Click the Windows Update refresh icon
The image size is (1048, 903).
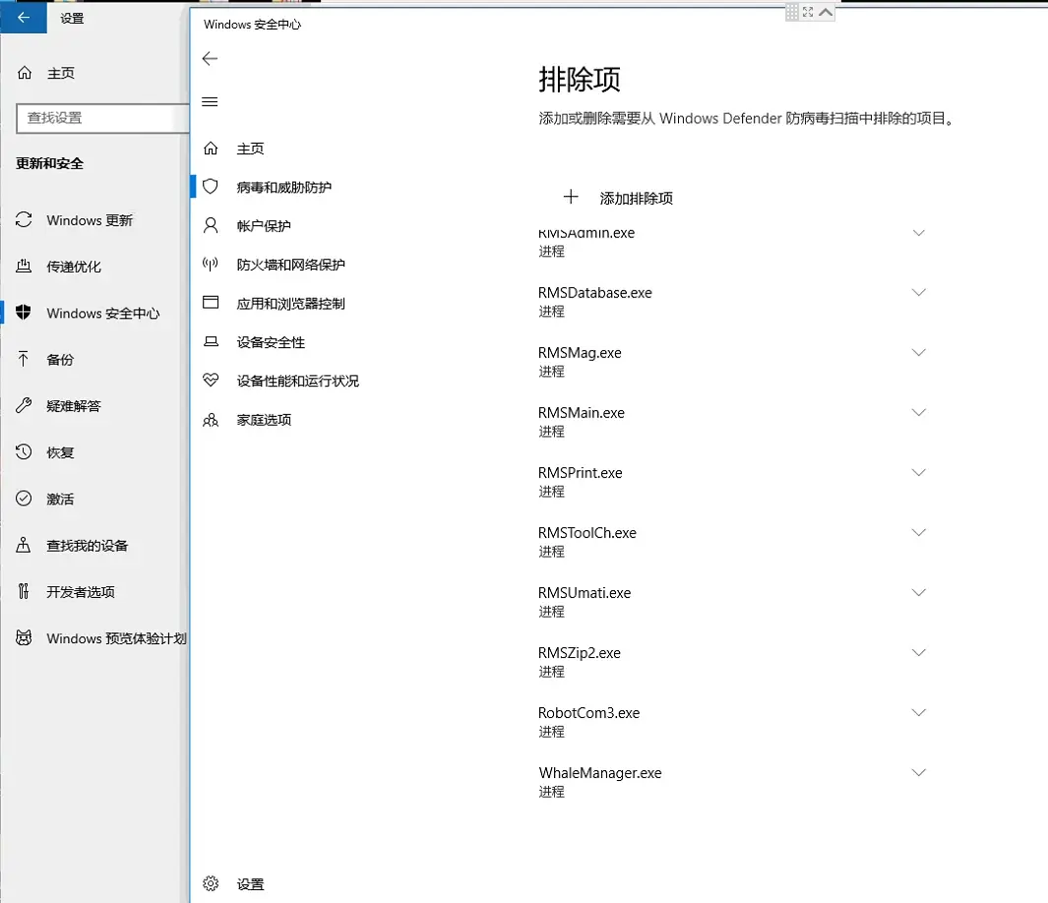(x=24, y=219)
